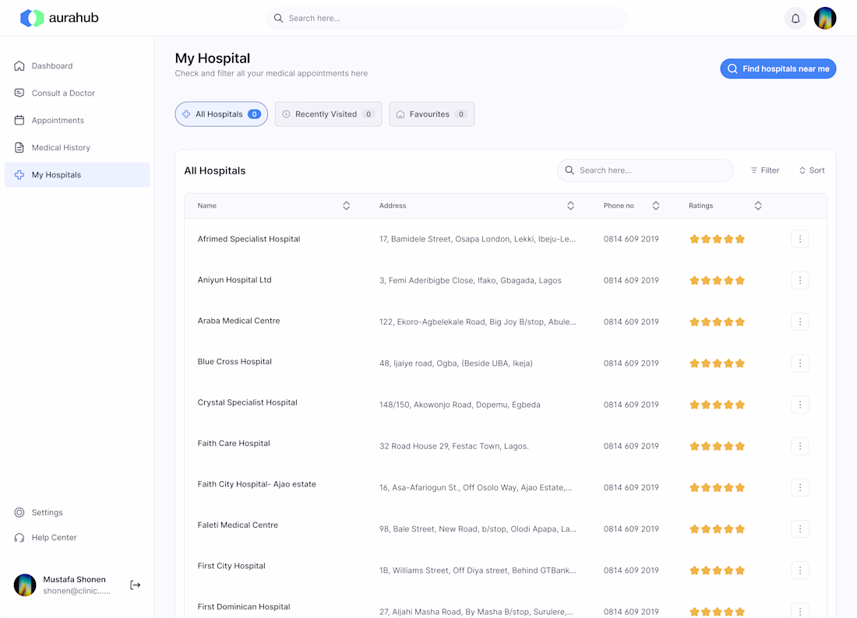Image resolution: width=857 pixels, height=618 pixels.
Task: Open the Dashboard home icon
Action: (19, 66)
